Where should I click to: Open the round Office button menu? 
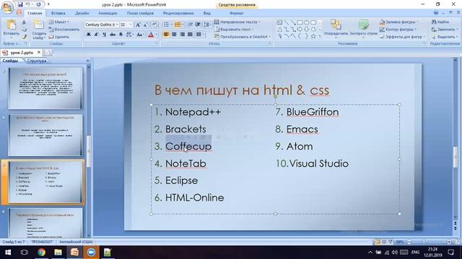7,7
